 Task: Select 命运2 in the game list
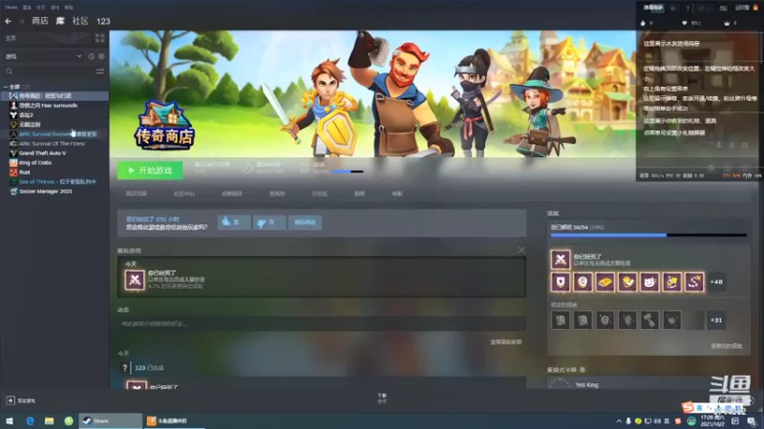tap(54, 115)
